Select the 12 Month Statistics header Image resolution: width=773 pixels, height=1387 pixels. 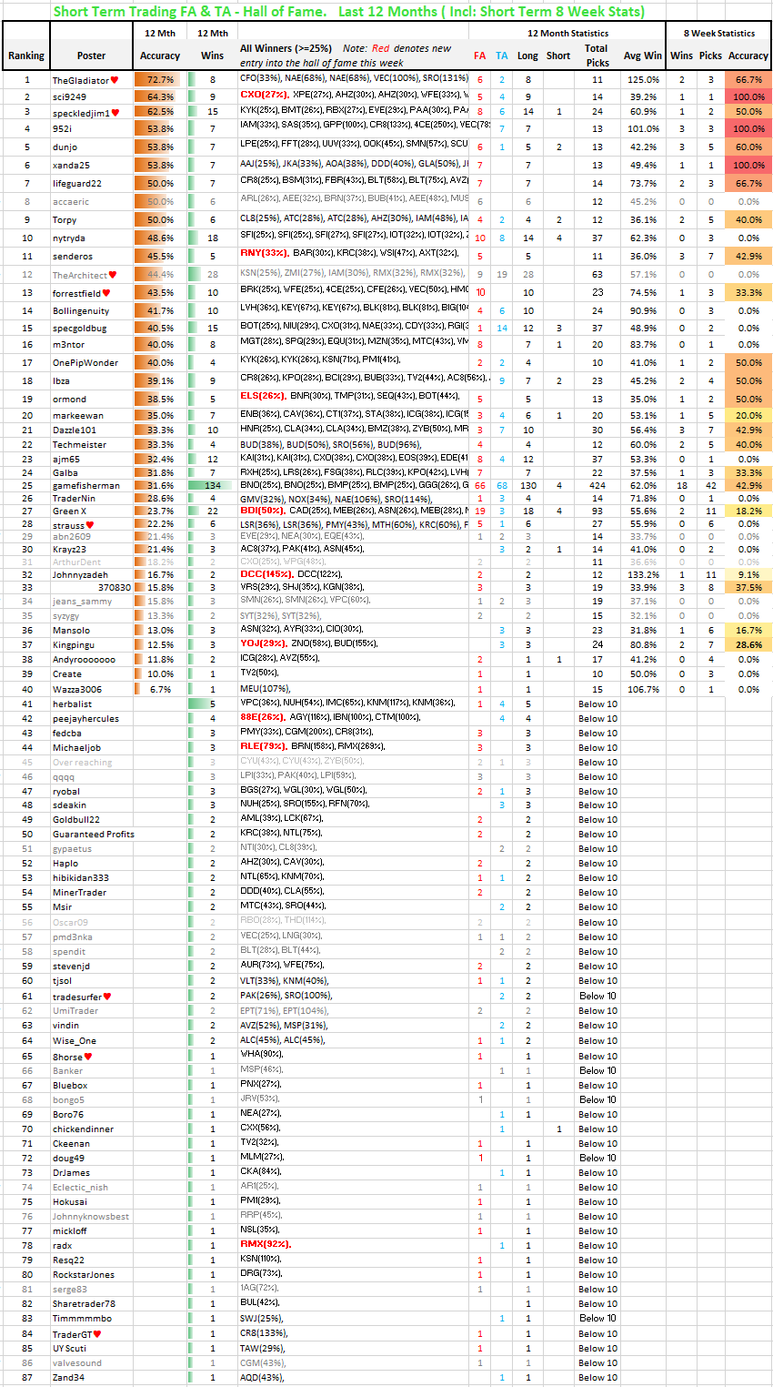[568, 33]
